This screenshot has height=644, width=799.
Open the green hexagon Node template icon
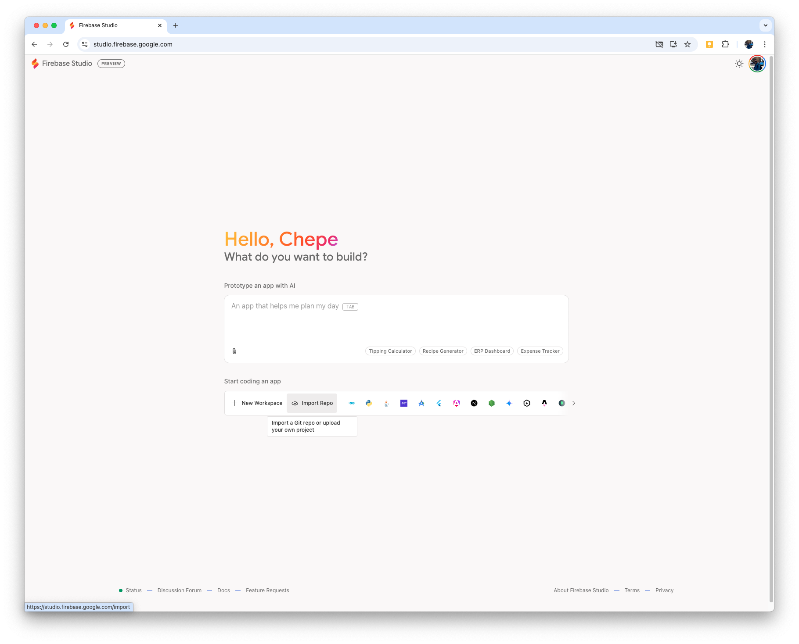[x=492, y=403]
